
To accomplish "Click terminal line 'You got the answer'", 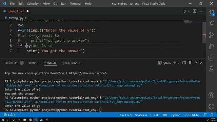I will [20, 94].
